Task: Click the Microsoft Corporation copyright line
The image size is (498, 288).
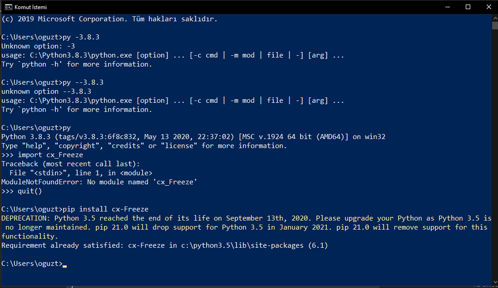Action: point(109,19)
